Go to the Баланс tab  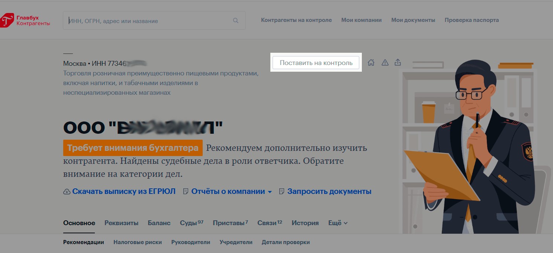[159, 223]
